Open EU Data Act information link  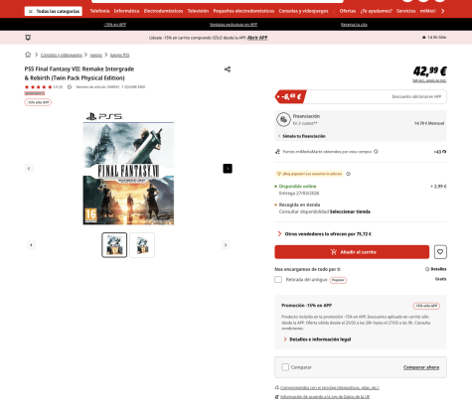325,397
